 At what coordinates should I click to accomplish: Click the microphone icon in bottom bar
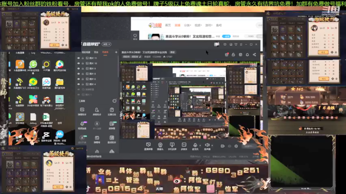(x=195, y=145)
